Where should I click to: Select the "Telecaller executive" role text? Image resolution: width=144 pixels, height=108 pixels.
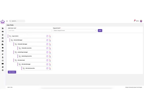tap(26, 48)
